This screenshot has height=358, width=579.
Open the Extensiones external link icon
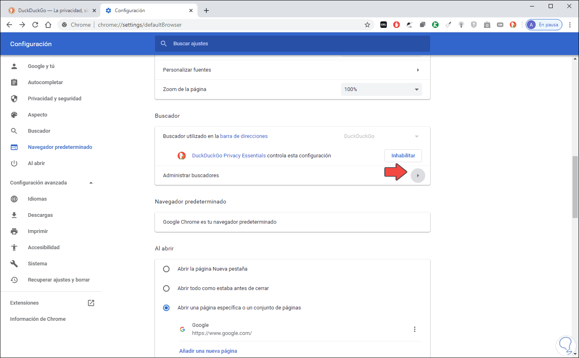coord(91,303)
